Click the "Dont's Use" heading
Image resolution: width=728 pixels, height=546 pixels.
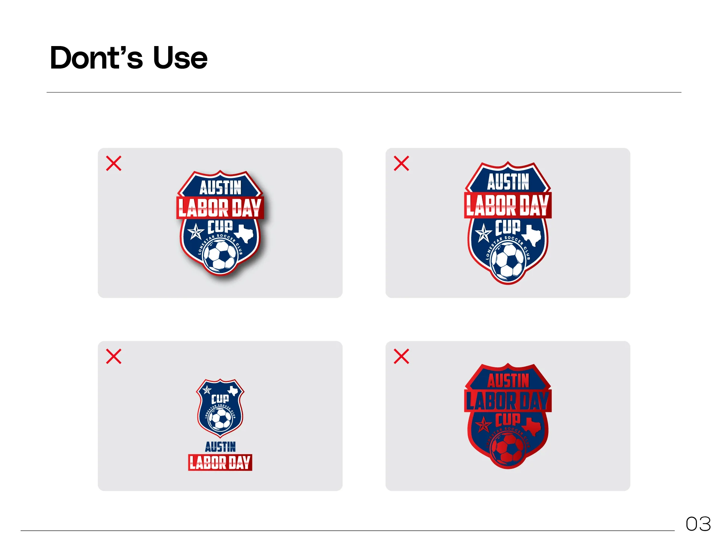pos(128,58)
